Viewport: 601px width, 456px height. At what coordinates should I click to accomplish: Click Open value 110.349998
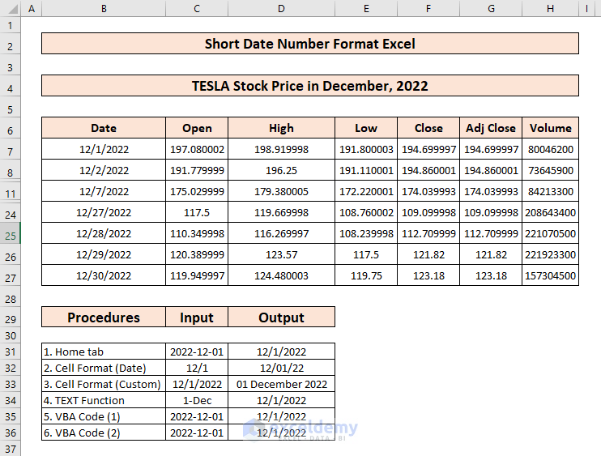coord(197,233)
